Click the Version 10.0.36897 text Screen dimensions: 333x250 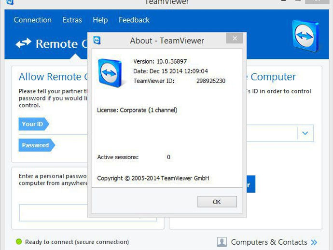pos(160,61)
